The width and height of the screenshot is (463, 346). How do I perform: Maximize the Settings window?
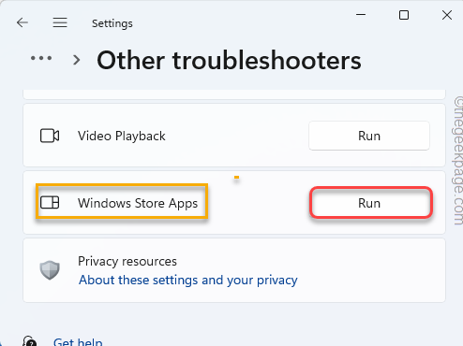(x=404, y=15)
